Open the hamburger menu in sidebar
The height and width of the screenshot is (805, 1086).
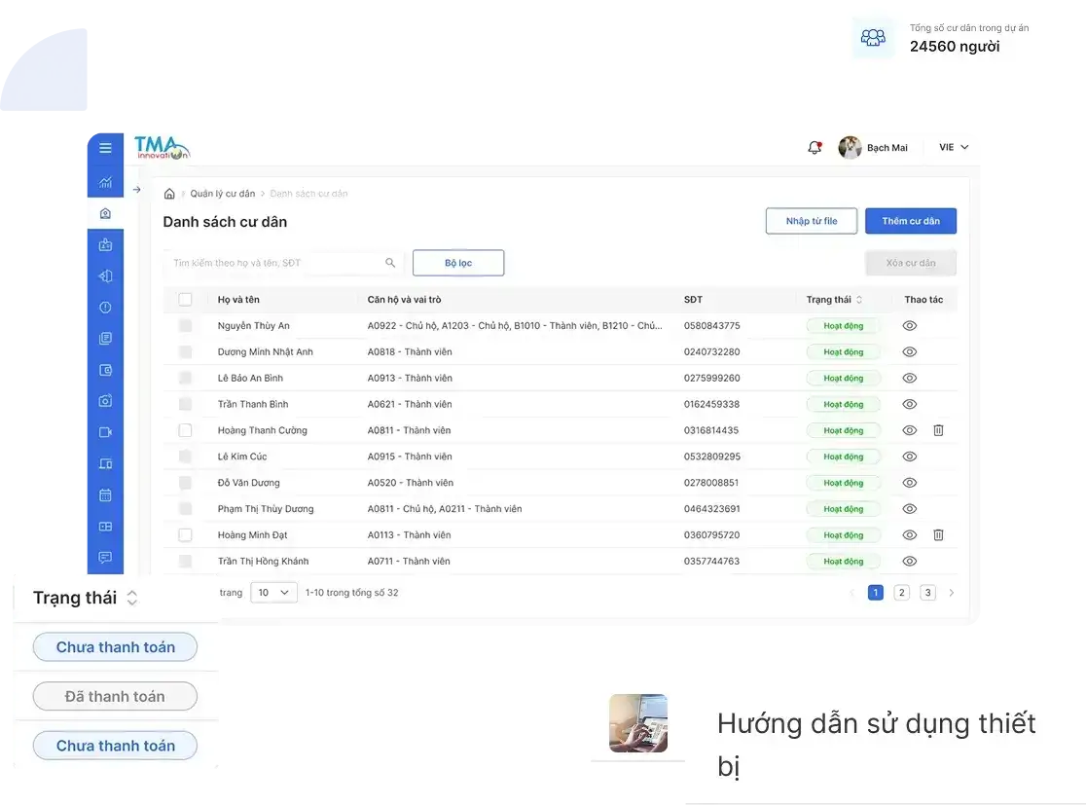[105, 148]
